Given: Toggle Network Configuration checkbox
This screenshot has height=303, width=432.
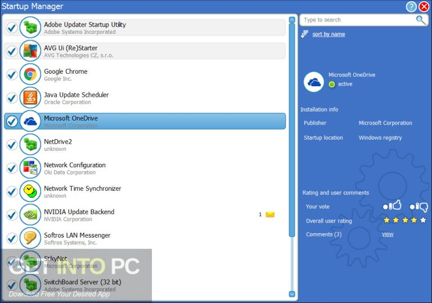Looking at the screenshot, I should [x=12, y=168].
